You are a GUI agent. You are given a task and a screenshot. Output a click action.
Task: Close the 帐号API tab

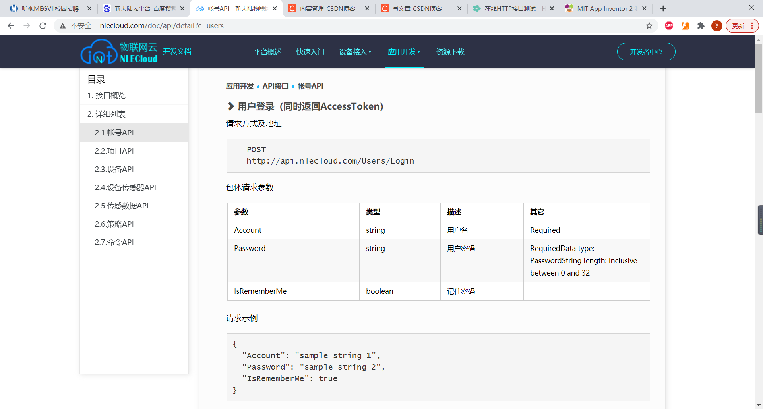(275, 8)
